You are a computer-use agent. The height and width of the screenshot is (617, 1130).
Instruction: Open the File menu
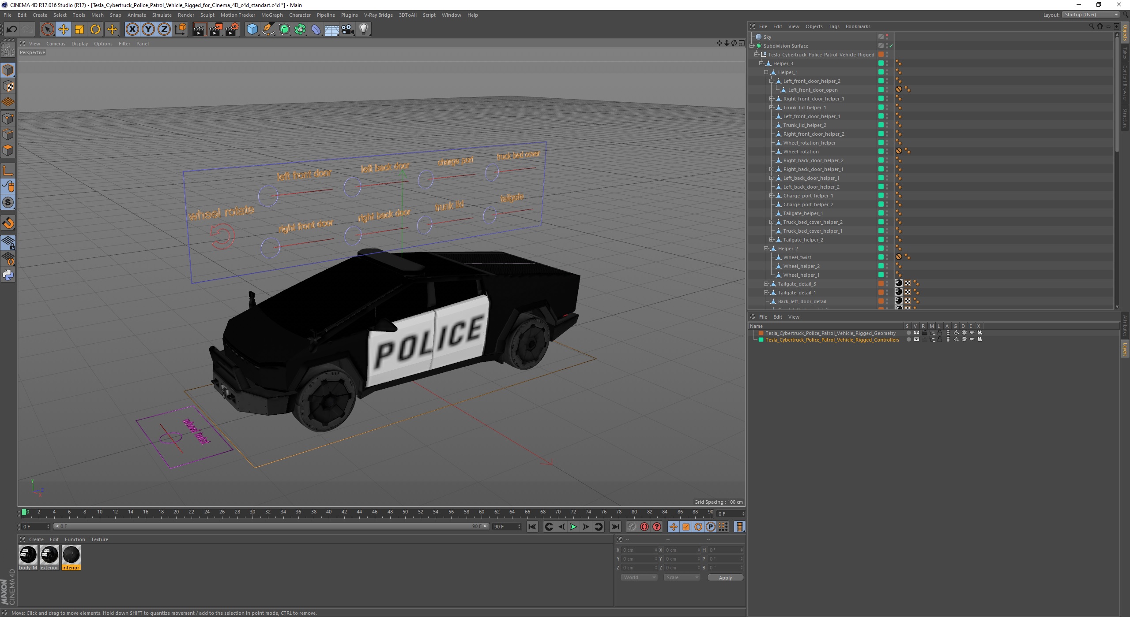pyautogui.click(x=8, y=15)
